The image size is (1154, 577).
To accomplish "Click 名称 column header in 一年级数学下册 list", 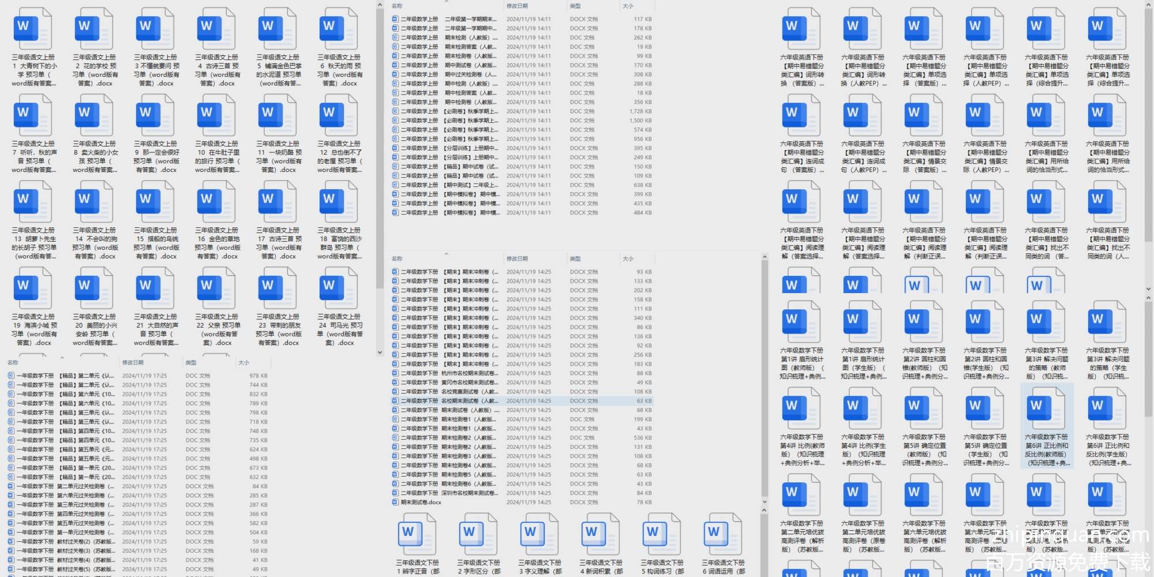I will pyautogui.click(x=13, y=363).
